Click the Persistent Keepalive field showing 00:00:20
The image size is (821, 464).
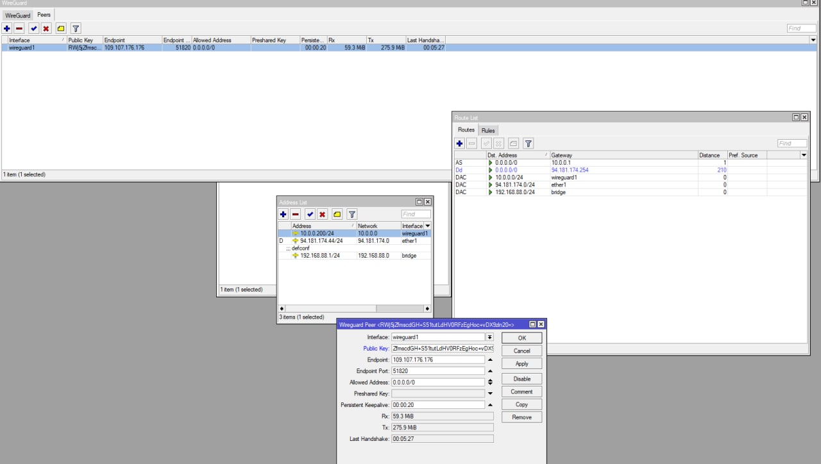coord(438,405)
